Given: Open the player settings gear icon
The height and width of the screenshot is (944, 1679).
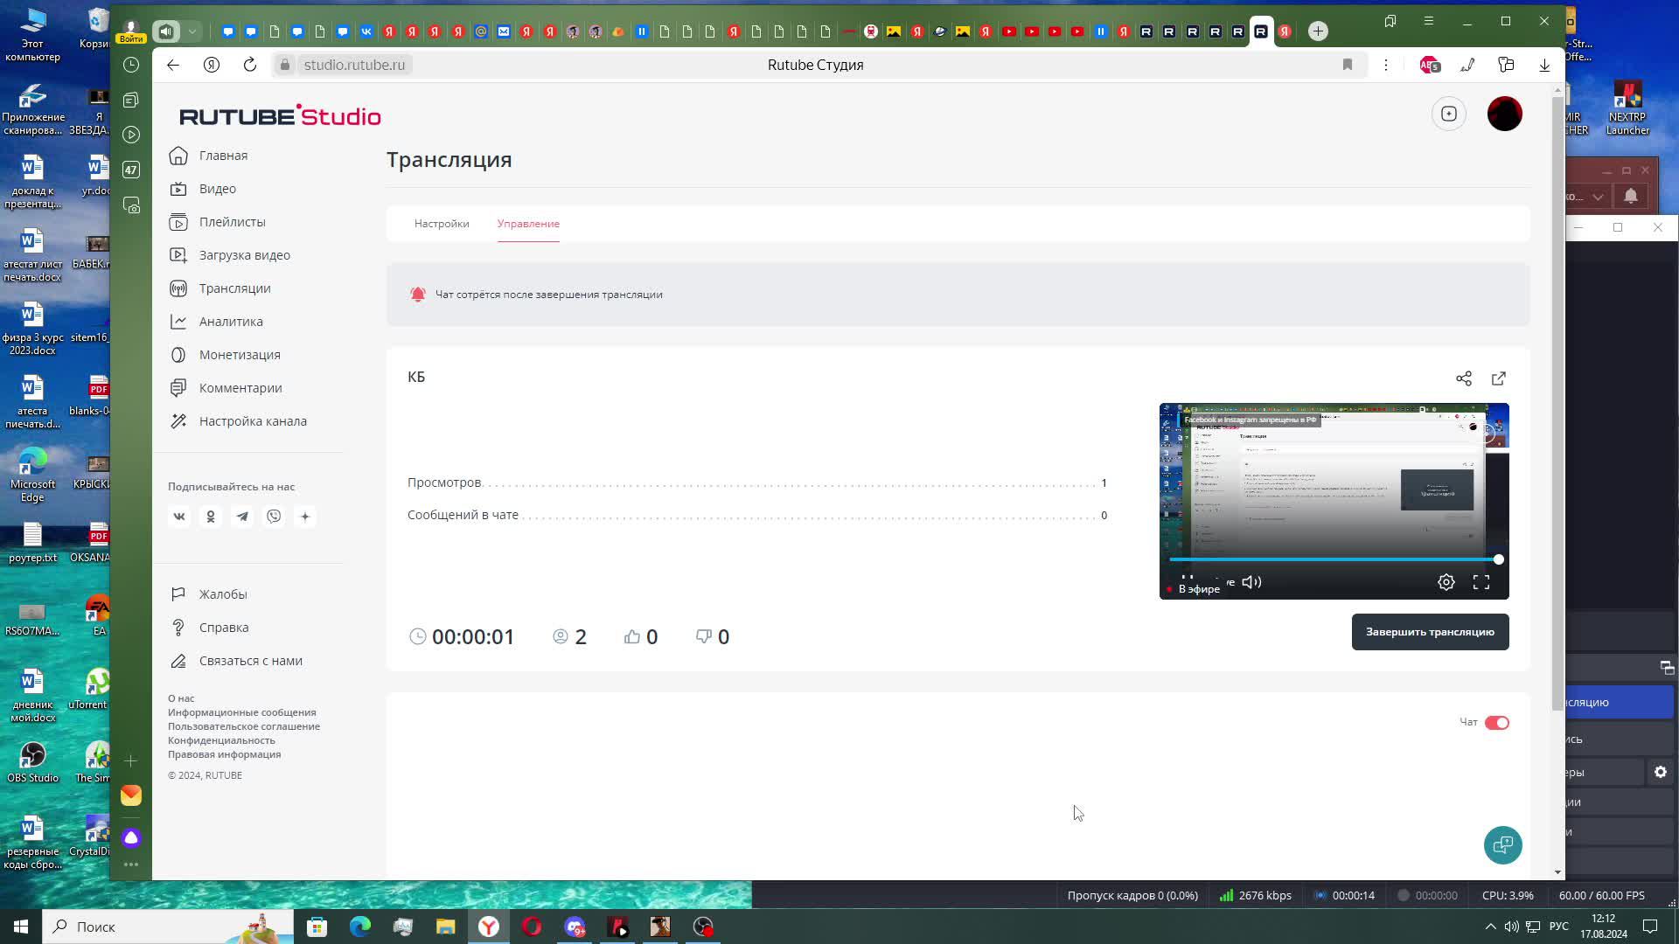Looking at the screenshot, I should click(x=1446, y=582).
